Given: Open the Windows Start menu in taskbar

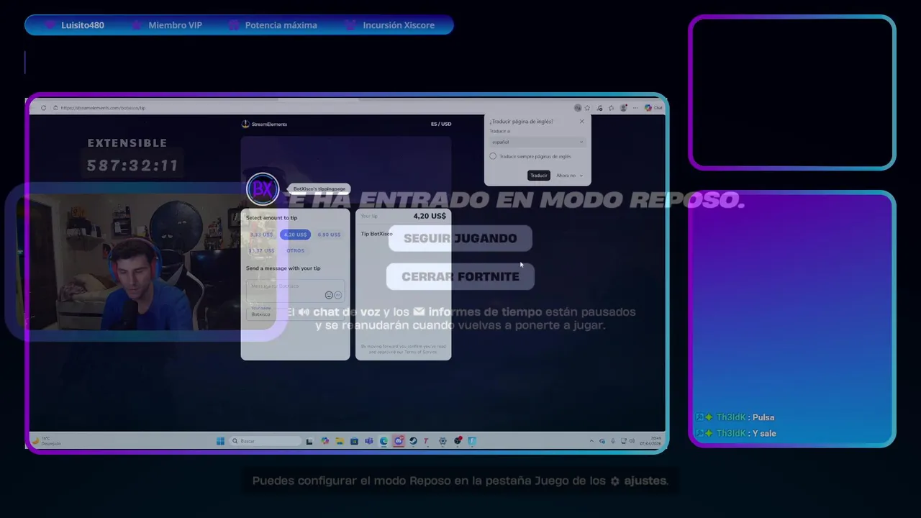Looking at the screenshot, I should (x=220, y=441).
